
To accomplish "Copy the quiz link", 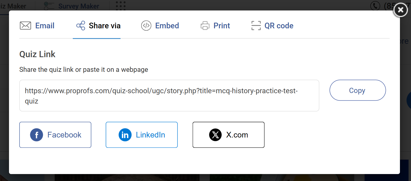I will pos(358,90).
